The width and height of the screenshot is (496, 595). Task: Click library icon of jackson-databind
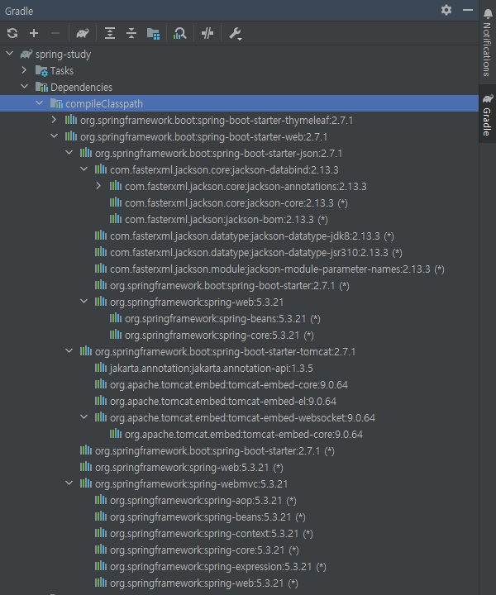click(x=101, y=169)
